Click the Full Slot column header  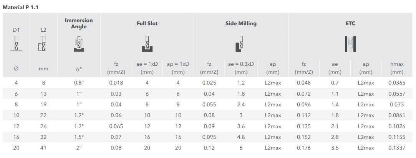click(147, 23)
